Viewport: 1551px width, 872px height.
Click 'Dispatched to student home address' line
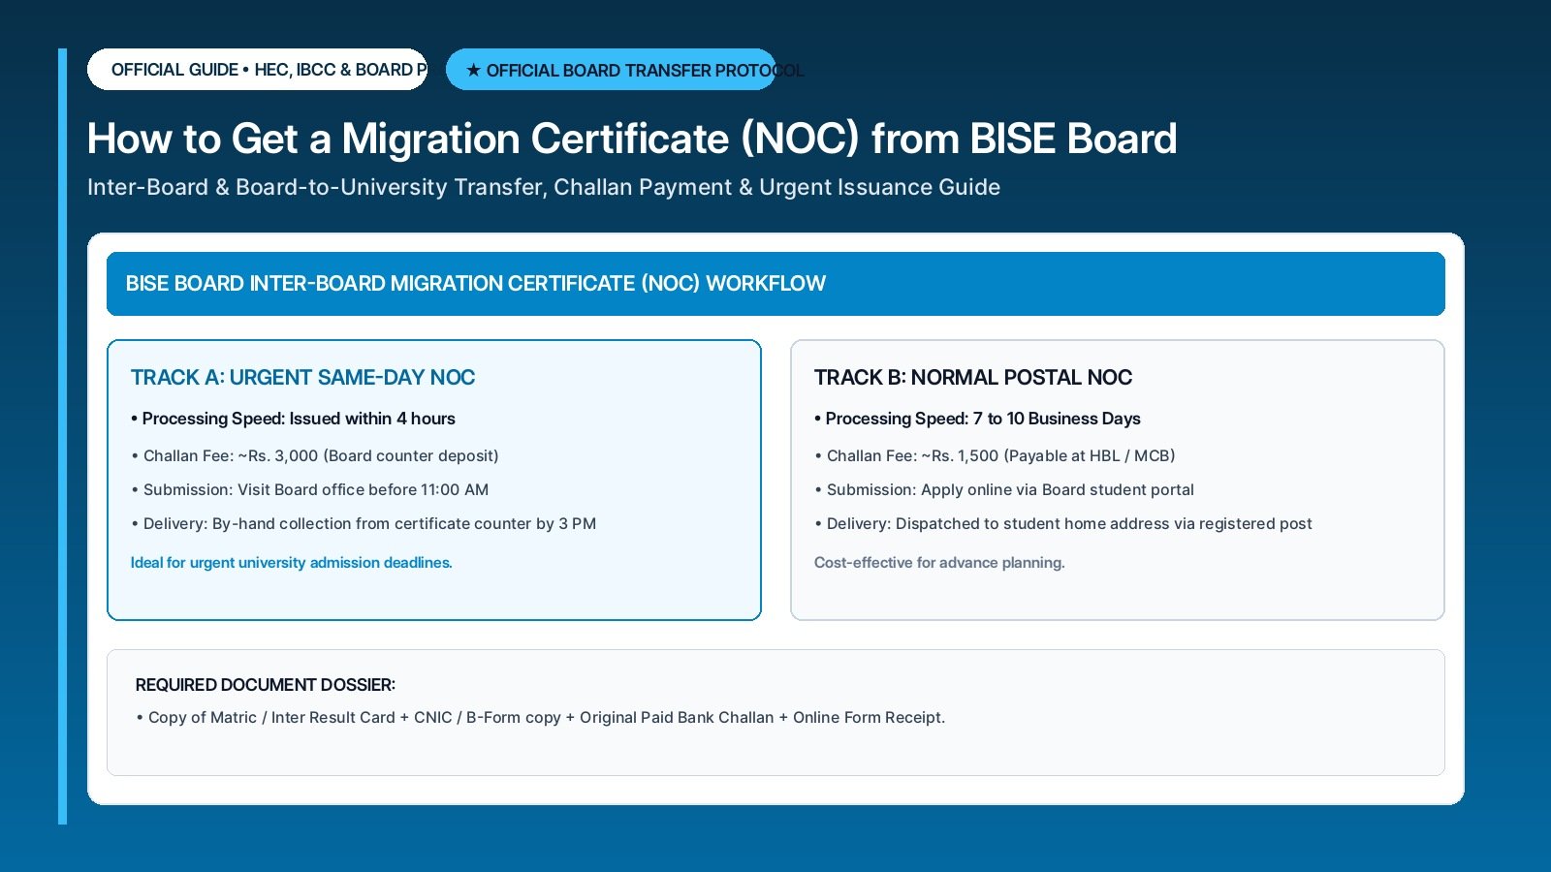pyautogui.click(x=1063, y=524)
